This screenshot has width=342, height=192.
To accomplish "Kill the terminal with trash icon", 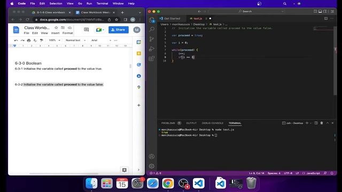I will pos(322,123).
